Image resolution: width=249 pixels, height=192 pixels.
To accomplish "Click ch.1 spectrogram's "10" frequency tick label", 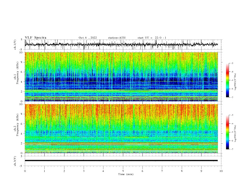I will click(21, 52).
